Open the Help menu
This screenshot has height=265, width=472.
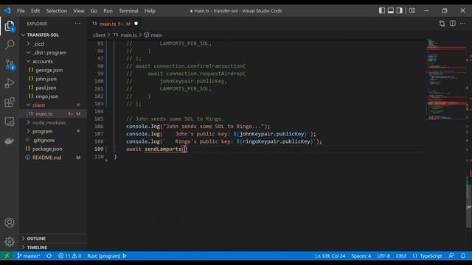point(150,11)
